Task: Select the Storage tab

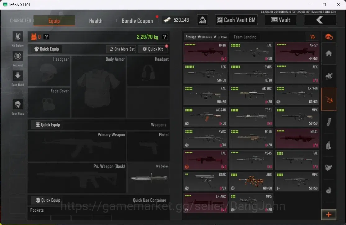Action: (206, 37)
